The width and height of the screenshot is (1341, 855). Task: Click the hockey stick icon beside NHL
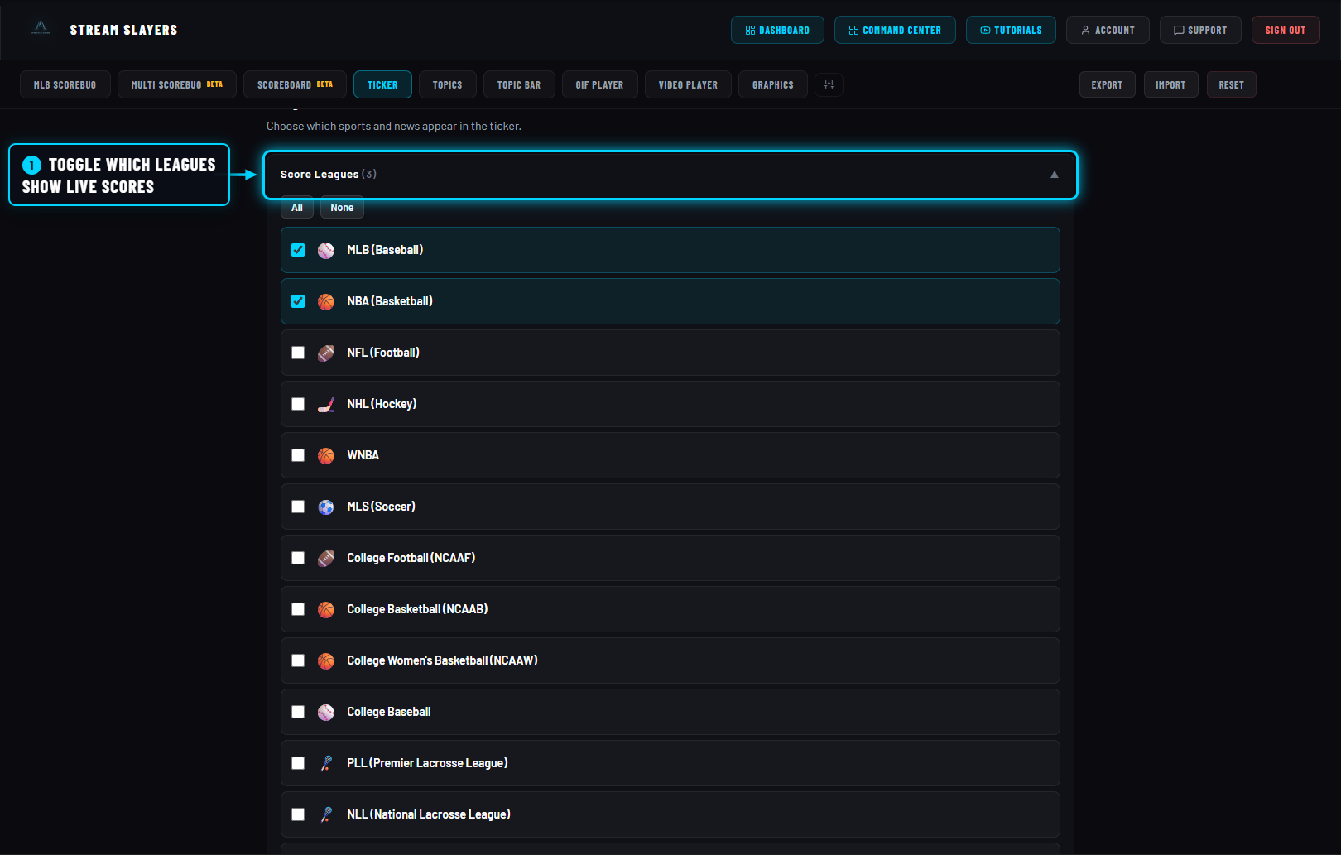click(x=326, y=404)
